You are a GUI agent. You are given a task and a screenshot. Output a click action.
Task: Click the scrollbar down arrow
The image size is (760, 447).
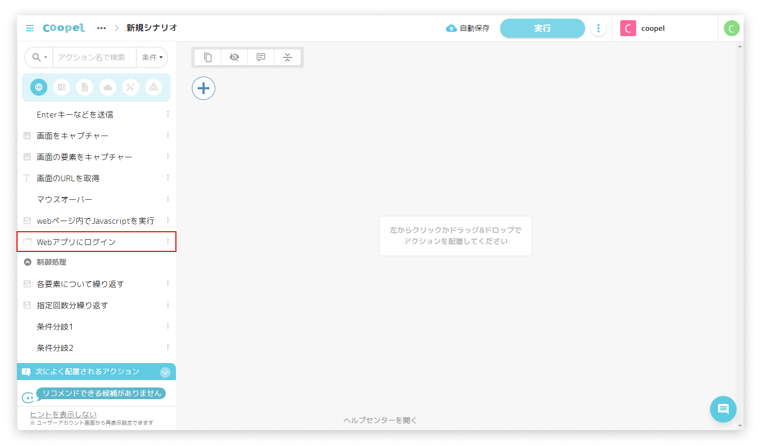pos(740,425)
